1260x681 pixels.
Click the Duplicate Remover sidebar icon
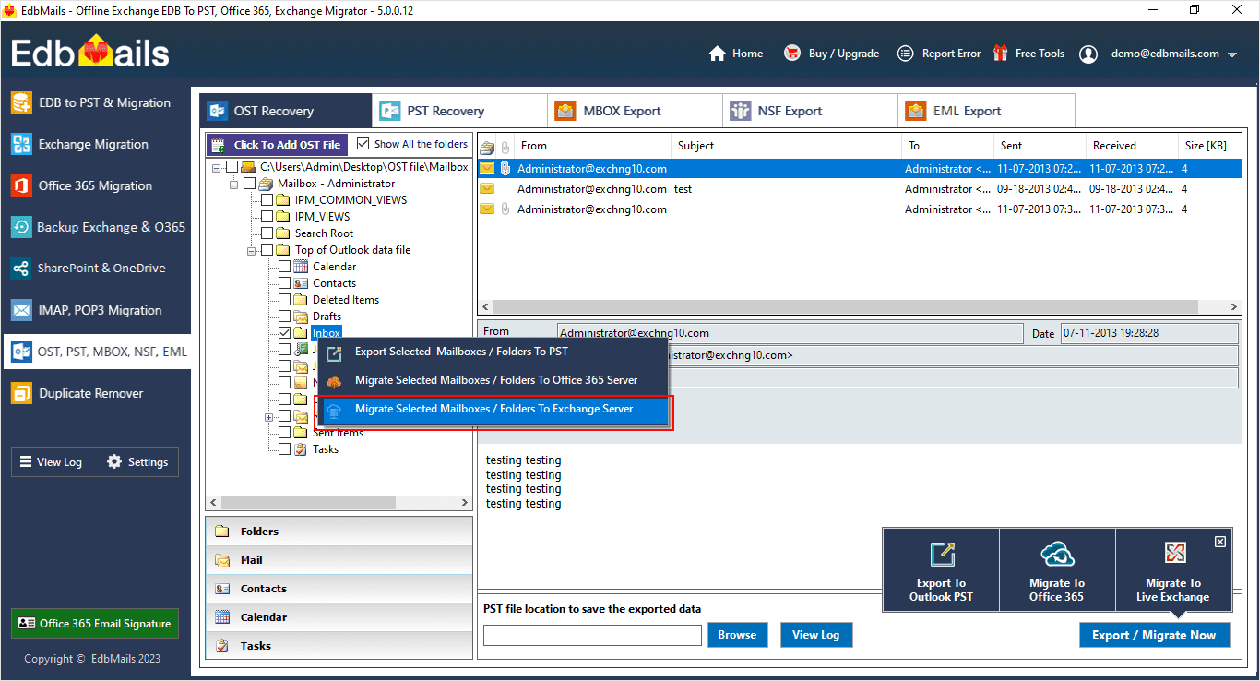[21, 393]
